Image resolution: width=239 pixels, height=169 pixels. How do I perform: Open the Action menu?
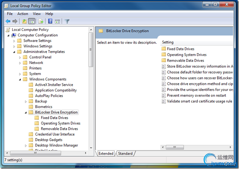click(x=23, y=14)
